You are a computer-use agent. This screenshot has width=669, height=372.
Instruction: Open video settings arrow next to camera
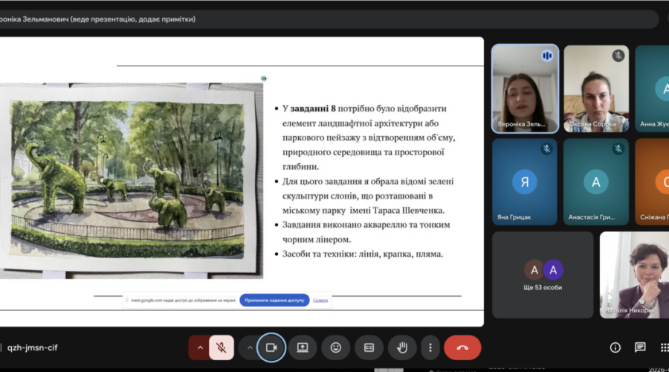(250, 347)
